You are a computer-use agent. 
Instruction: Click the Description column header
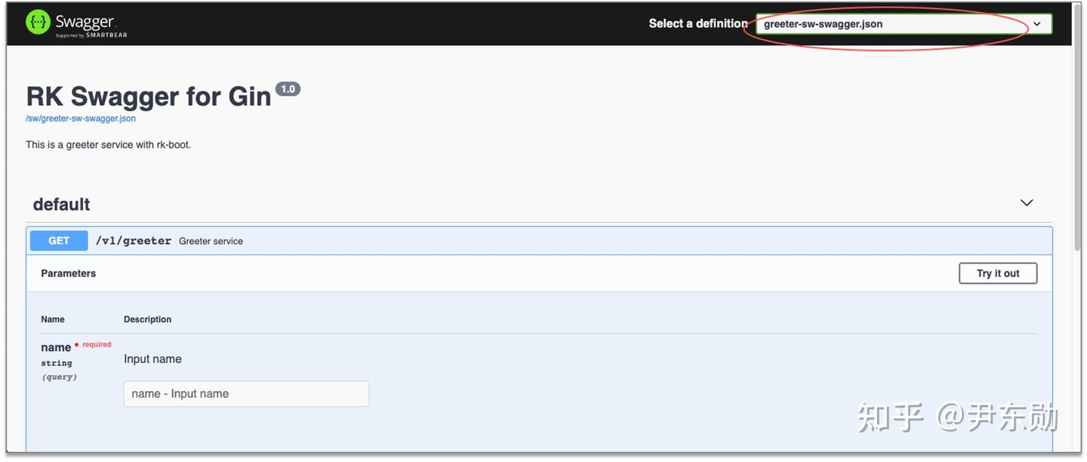[147, 319]
